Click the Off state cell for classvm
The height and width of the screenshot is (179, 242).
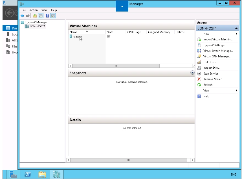109,37
